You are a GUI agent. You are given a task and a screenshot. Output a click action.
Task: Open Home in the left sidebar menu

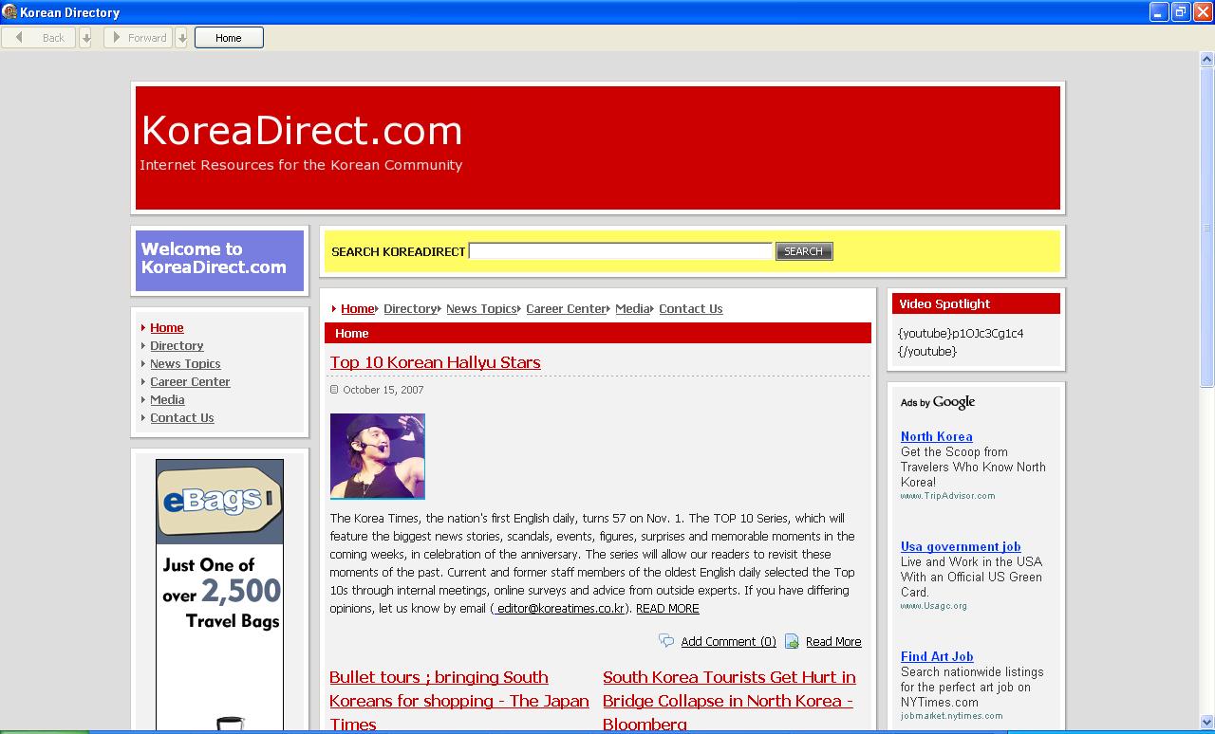tap(167, 328)
